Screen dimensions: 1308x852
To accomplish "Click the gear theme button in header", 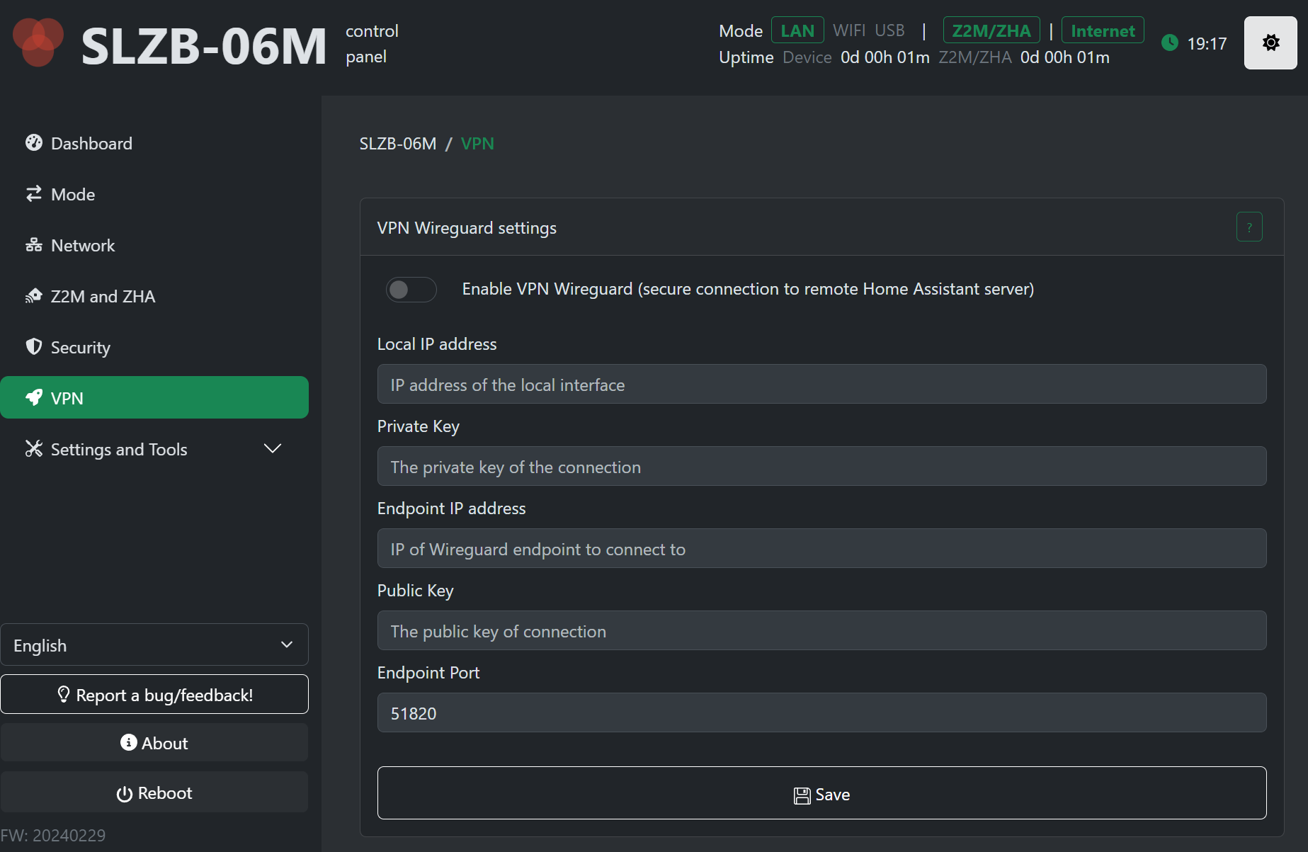I will point(1270,43).
